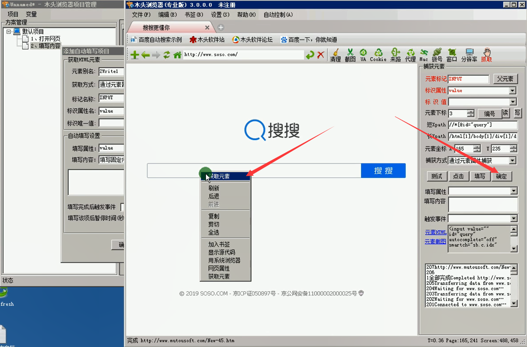Open the 代理 proxy tool

pyautogui.click(x=410, y=55)
